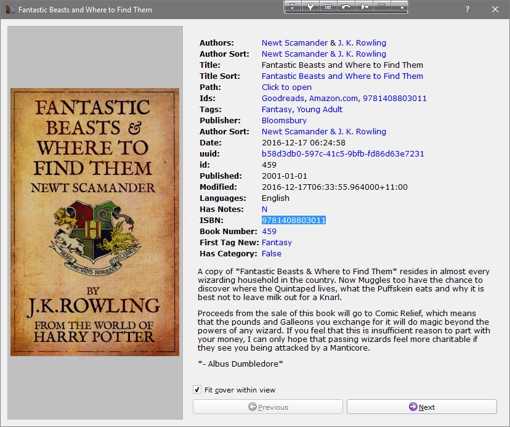The image size is (510, 427).
Task: Click the Published value 2001-01-01
Action: pyautogui.click(x=285, y=176)
